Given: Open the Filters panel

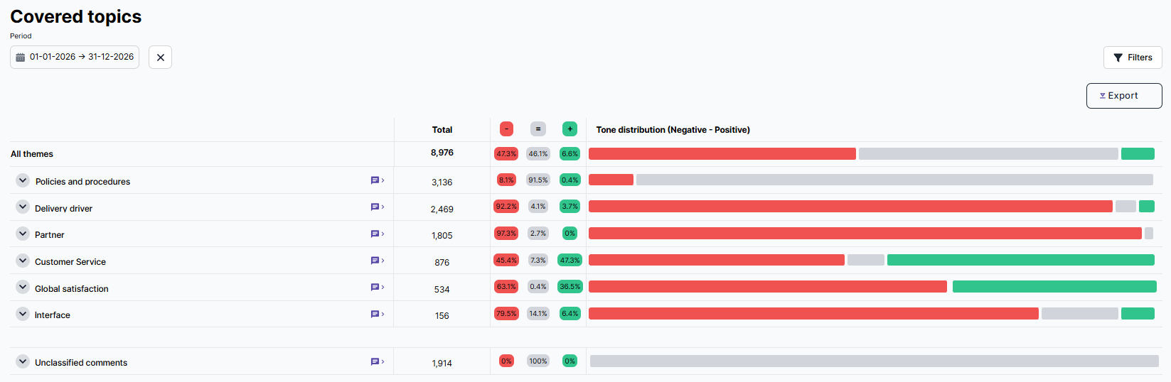Looking at the screenshot, I should (1133, 58).
